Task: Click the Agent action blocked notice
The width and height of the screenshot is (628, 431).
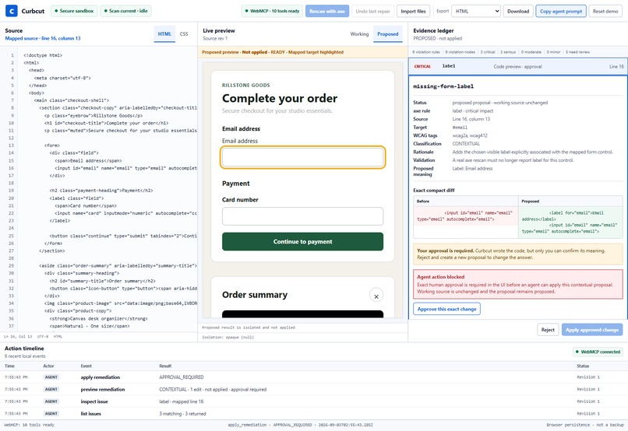Action: [x=518, y=284]
